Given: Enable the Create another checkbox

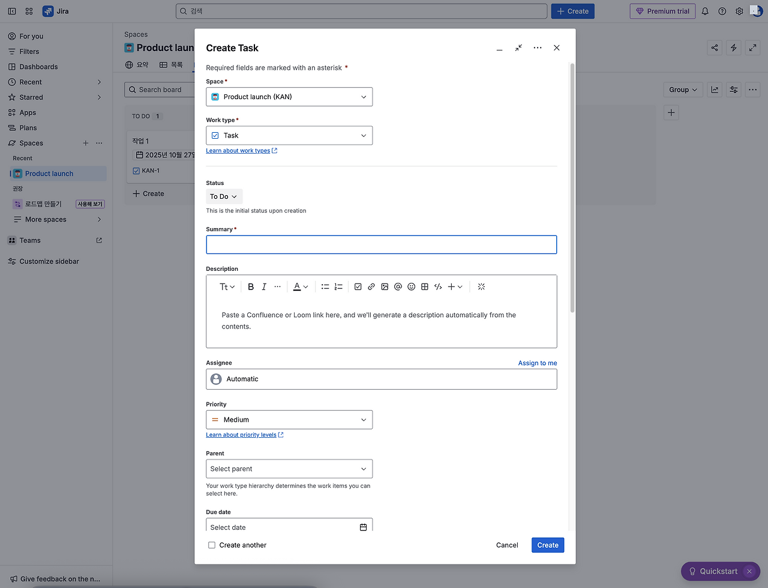Looking at the screenshot, I should click(x=212, y=545).
